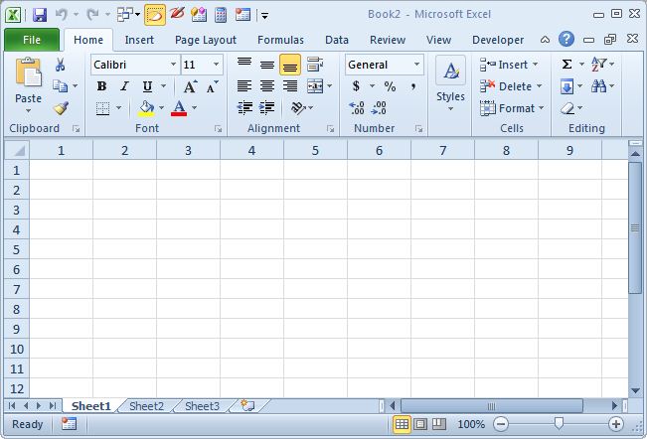Image resolution: width=647 pixels, height=439 pixels.
Task: Open the General number format dropdown
Action: 416,65
